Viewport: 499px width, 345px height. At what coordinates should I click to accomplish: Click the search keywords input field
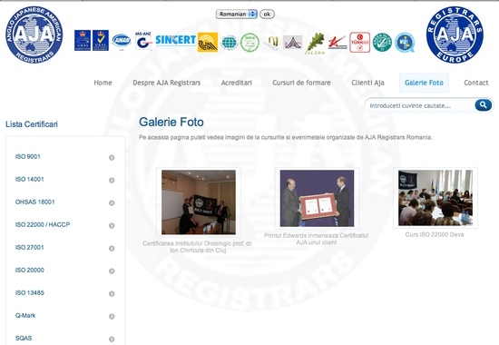pyautogui.click(x=420, y=105)
